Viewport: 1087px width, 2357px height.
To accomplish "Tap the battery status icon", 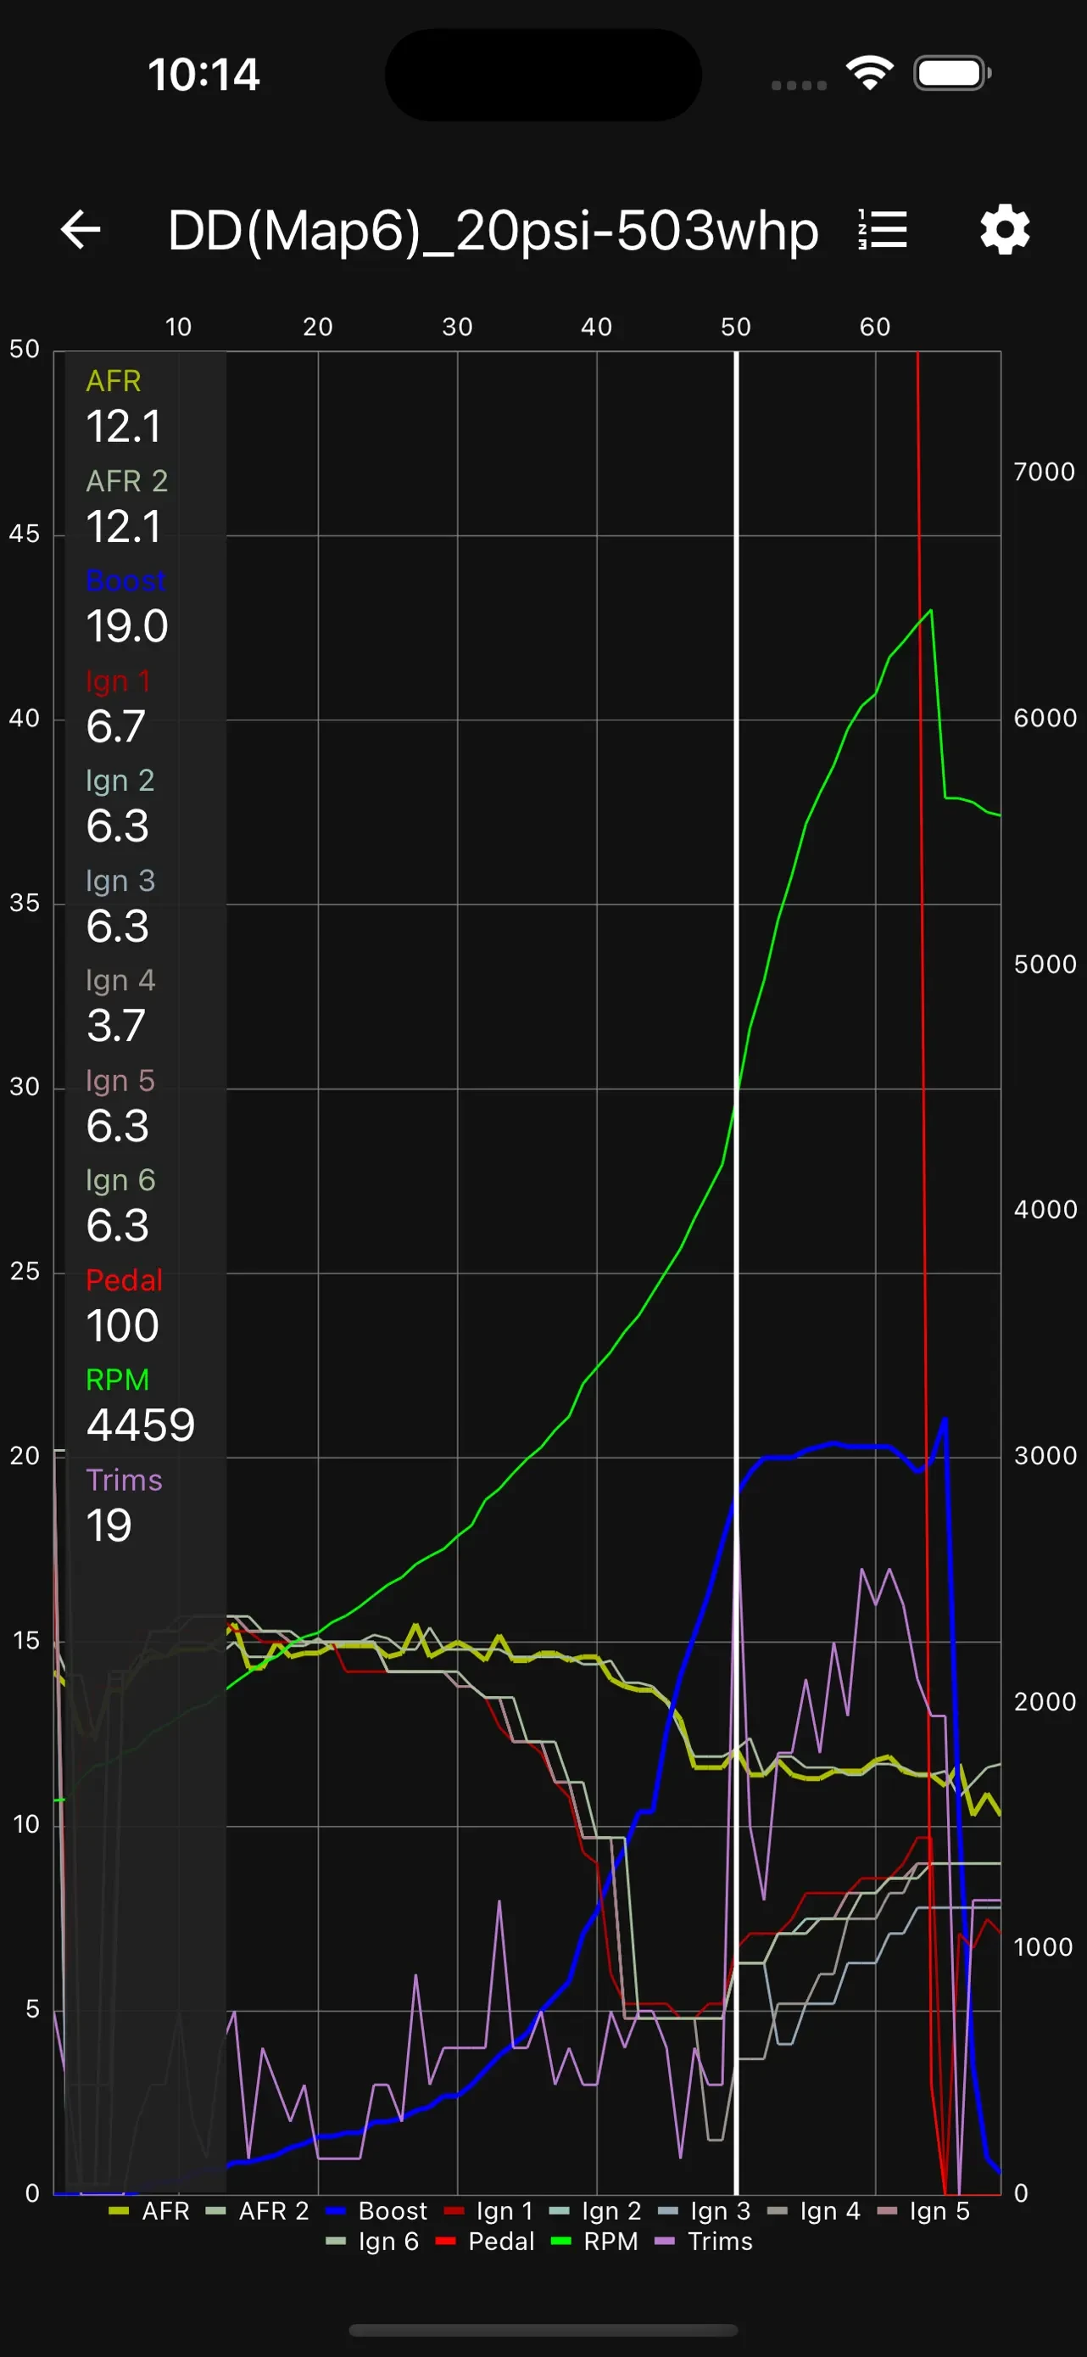I will pos(953,73).
